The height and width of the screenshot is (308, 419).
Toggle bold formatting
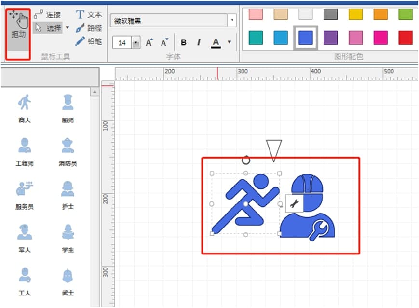pos(184,42)
